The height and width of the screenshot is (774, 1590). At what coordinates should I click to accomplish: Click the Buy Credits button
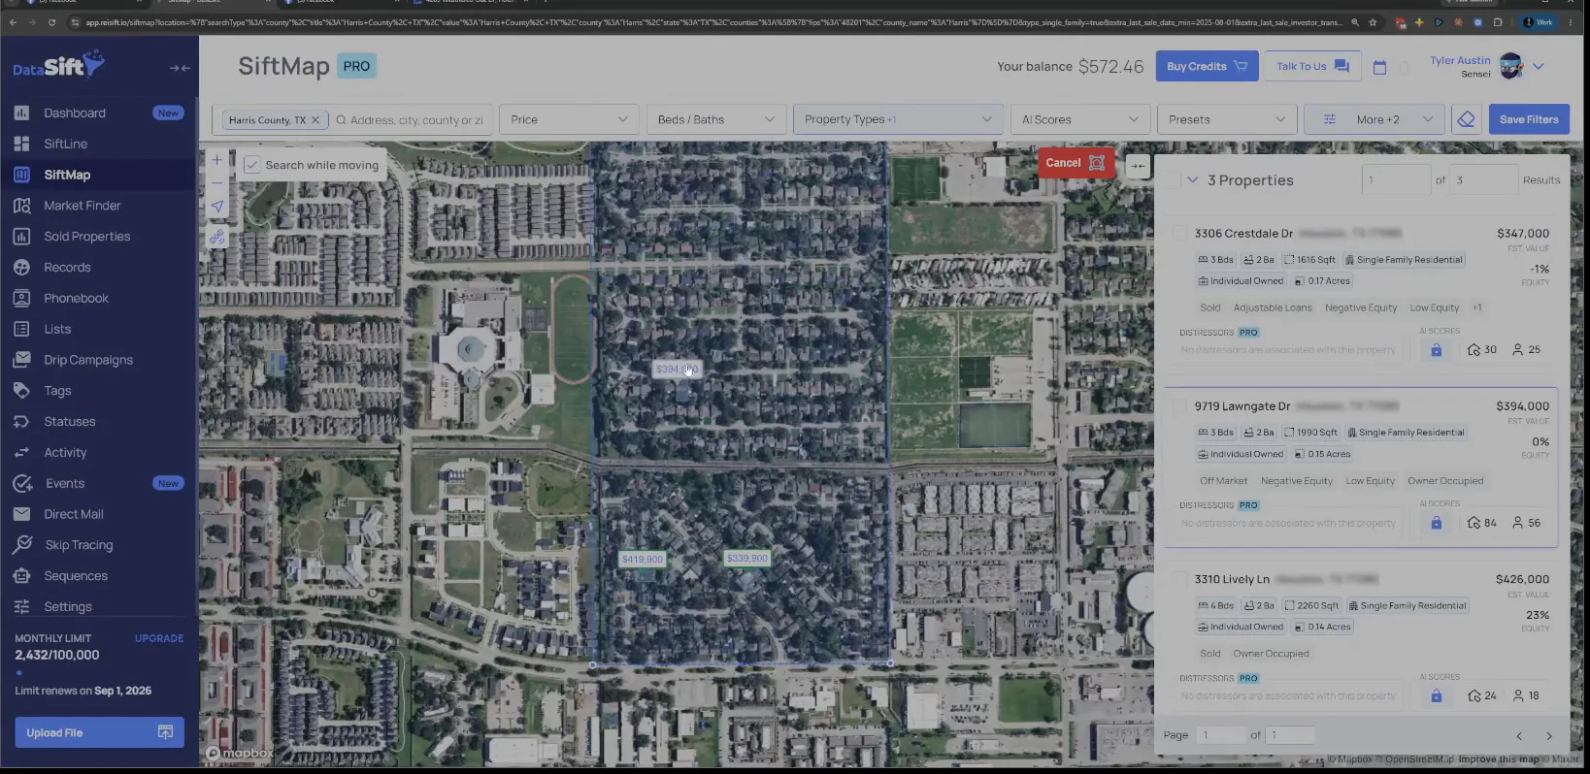[1207, 66]
